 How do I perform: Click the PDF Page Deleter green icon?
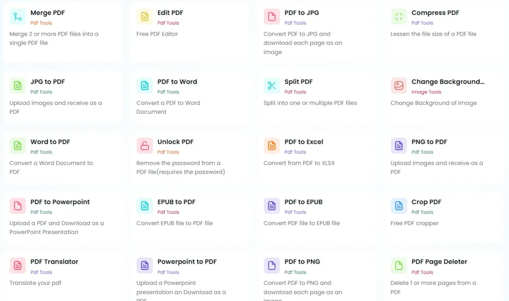click(x=399, y=265)
